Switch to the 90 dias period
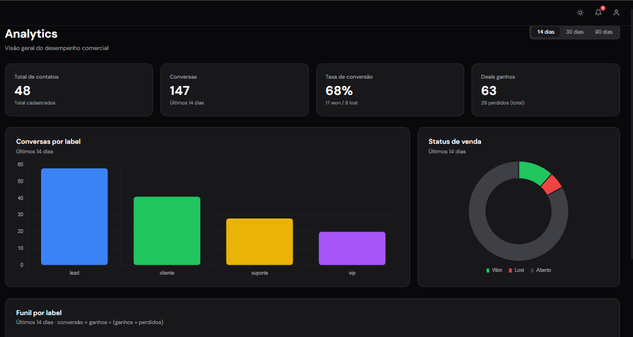The width and height of the screenshot is (633, 337). 604,32
